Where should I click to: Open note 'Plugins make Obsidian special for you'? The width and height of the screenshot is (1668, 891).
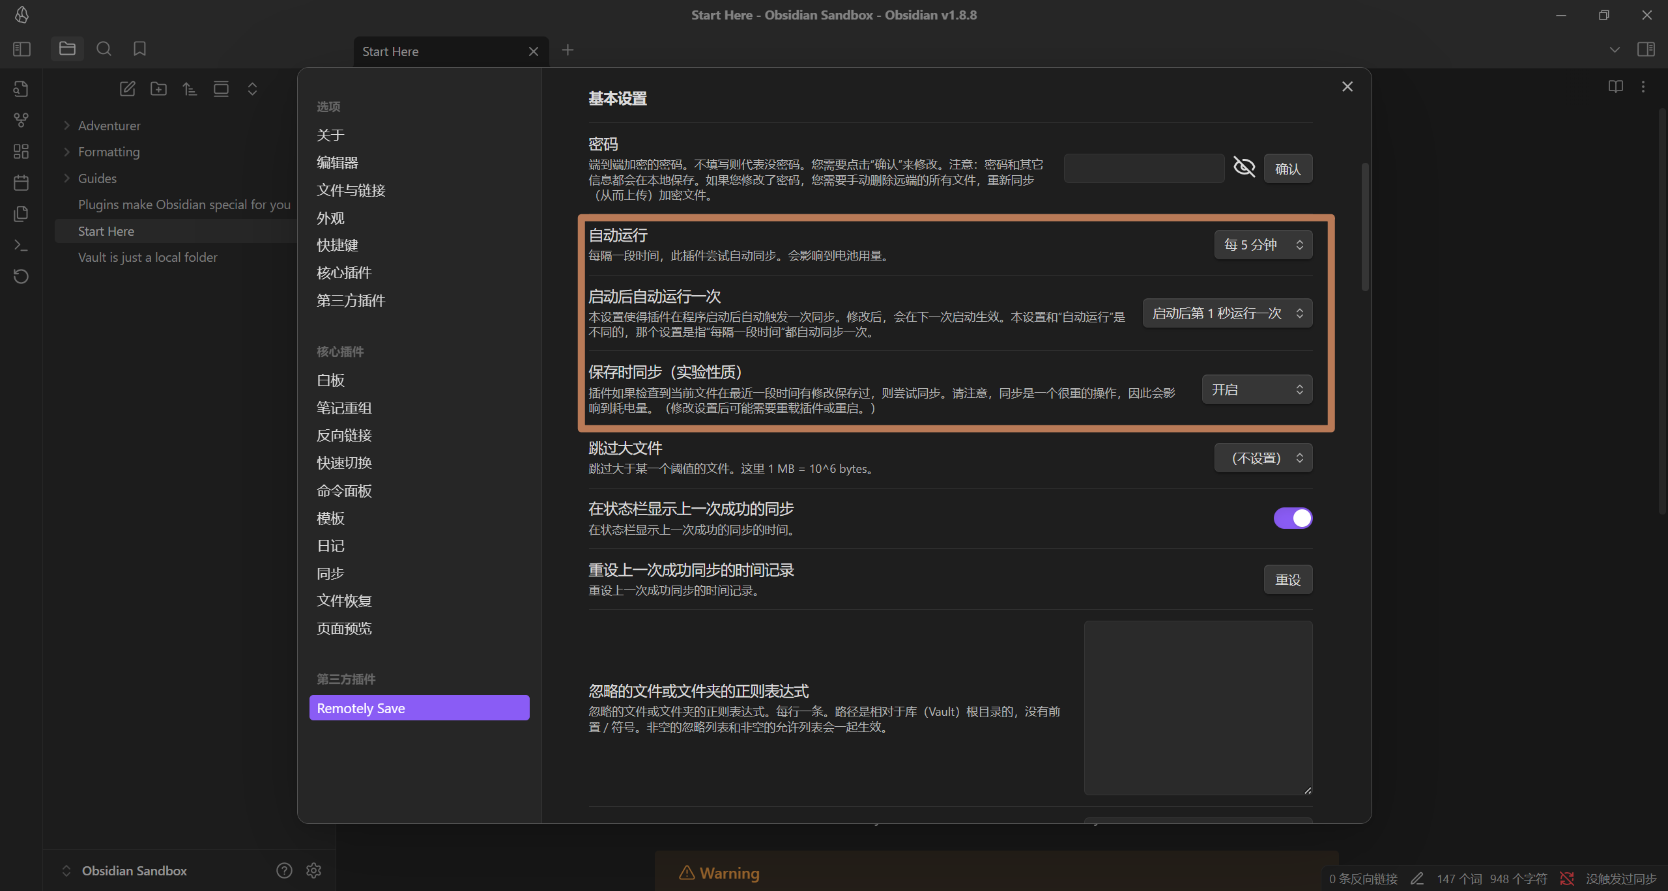pyautogui.click(x=184, y=205)
